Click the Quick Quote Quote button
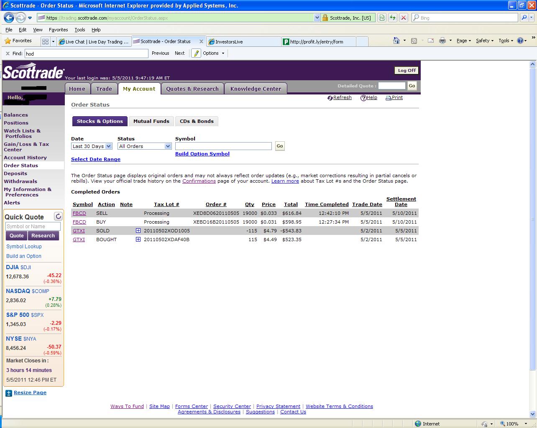Image resolution: width=537 pixels, height=428 pixels. (x=17, y=236)
